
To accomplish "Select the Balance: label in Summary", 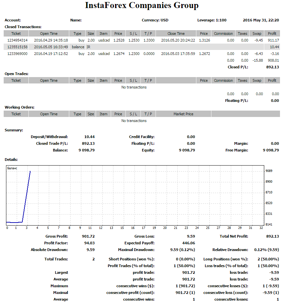I will pyautogui.click(x=60, y=150).
